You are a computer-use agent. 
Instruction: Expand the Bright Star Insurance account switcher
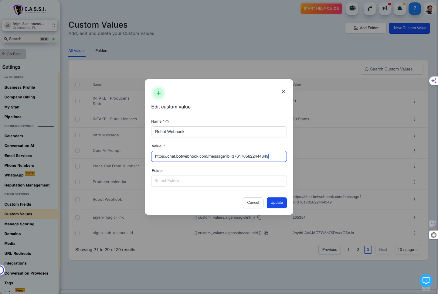tap(30, 26)
